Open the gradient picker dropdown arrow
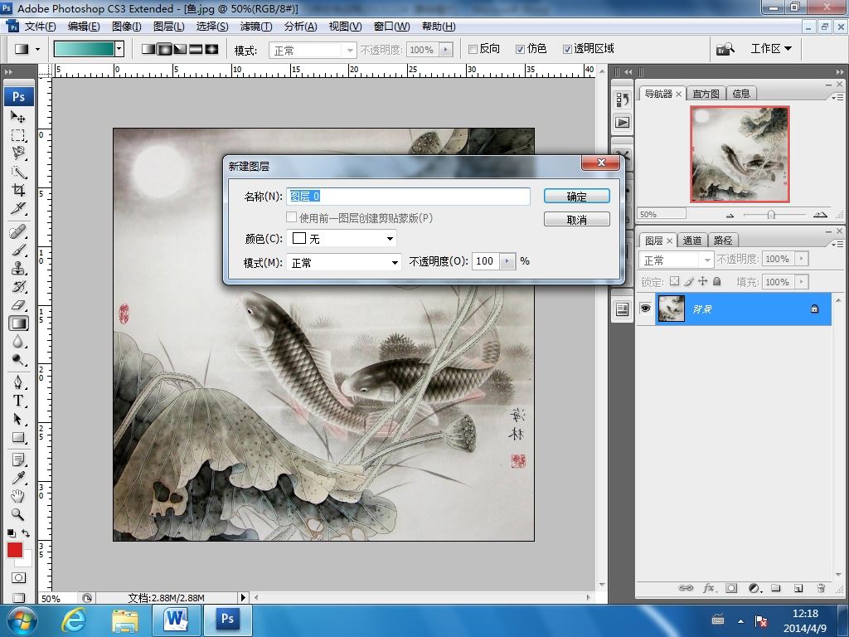This screenshot has width=849, height=637. point(119,49)
